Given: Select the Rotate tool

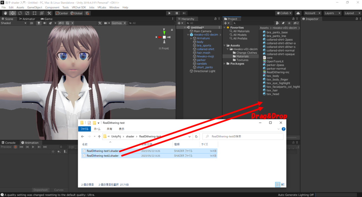Looking at the screenshot, I should click(x=20, y=13).
